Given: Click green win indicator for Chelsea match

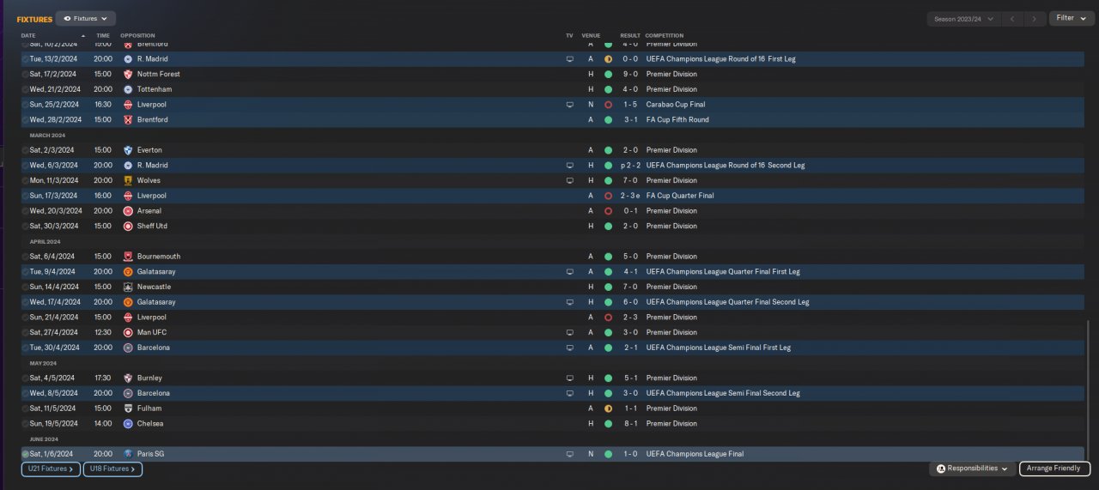Looking at the screenshot, I should coord(608,424).
